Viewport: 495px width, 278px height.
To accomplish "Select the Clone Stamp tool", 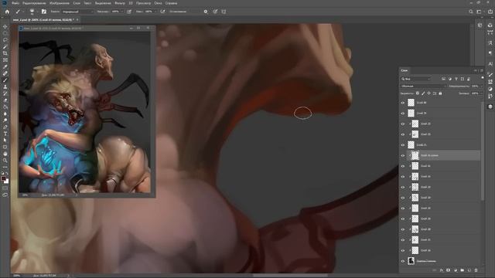I will [5, 86].
